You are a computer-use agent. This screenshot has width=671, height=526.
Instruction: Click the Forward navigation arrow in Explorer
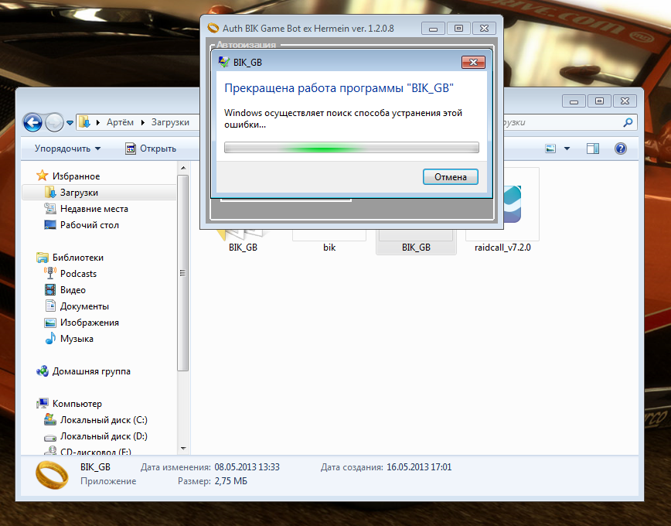coord(54,122)
